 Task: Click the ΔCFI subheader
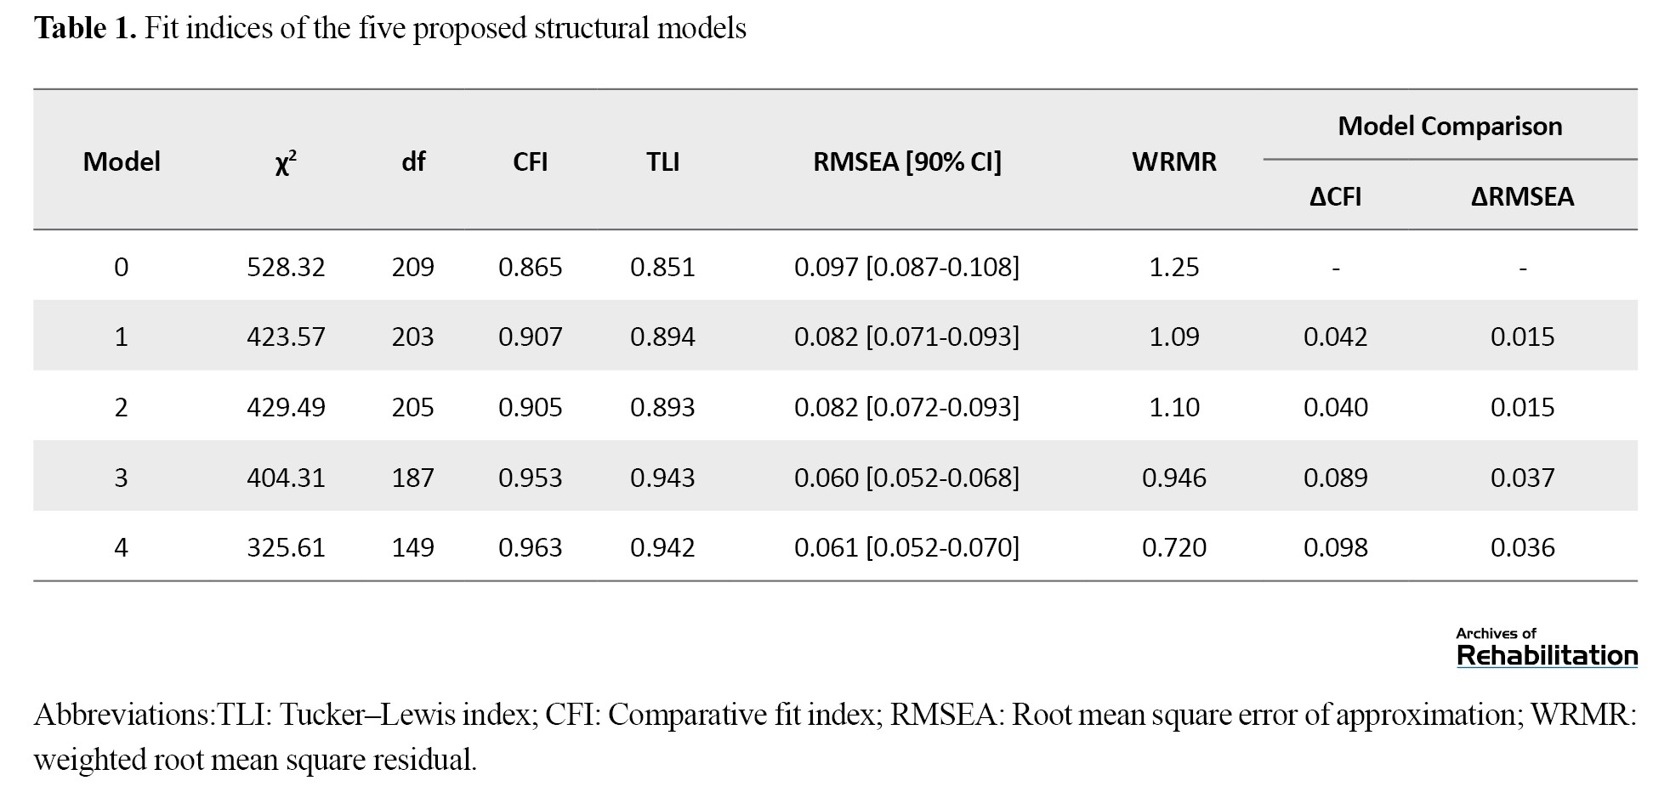pos(1335,196)
